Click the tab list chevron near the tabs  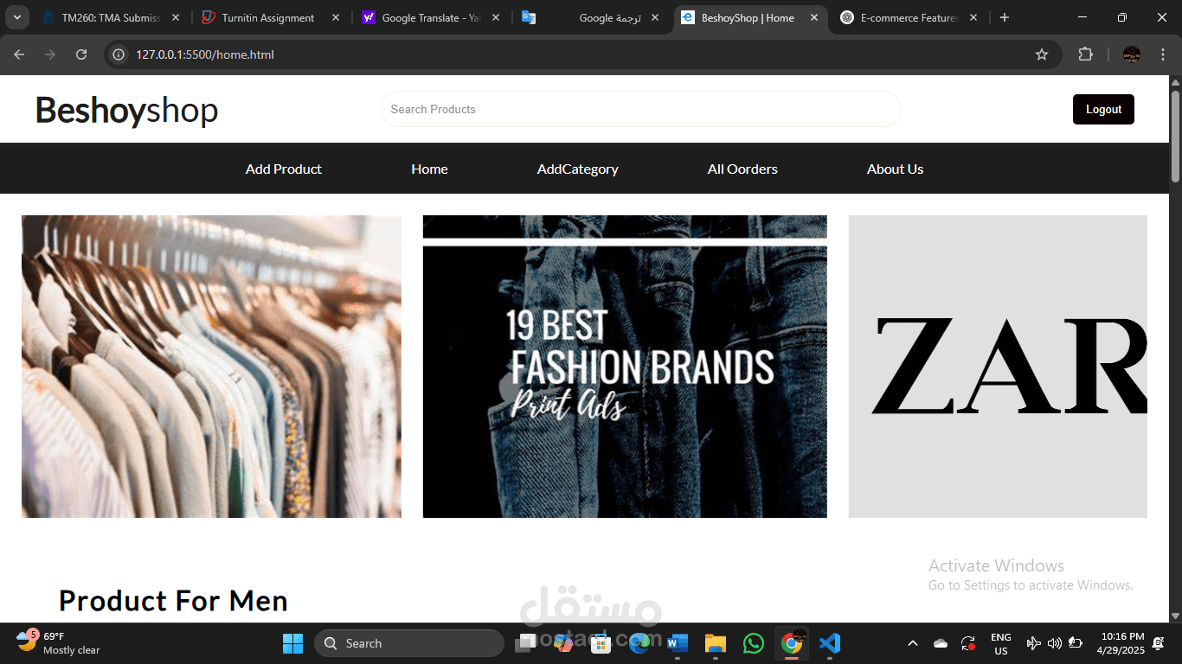[16, 16]
